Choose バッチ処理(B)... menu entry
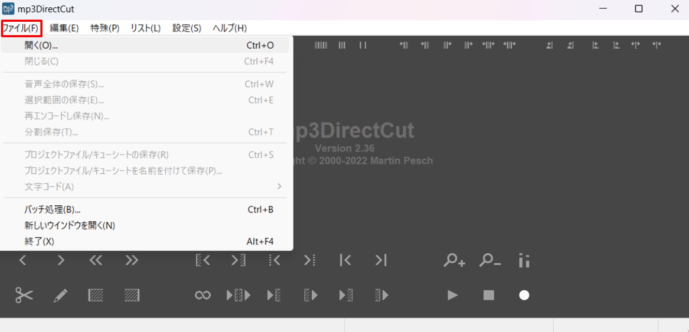689x332 pixels. [x=146, y=209]
